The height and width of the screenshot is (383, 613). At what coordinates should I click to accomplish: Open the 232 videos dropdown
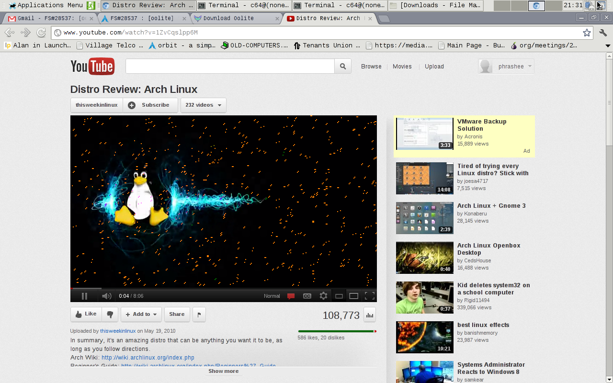203,105
